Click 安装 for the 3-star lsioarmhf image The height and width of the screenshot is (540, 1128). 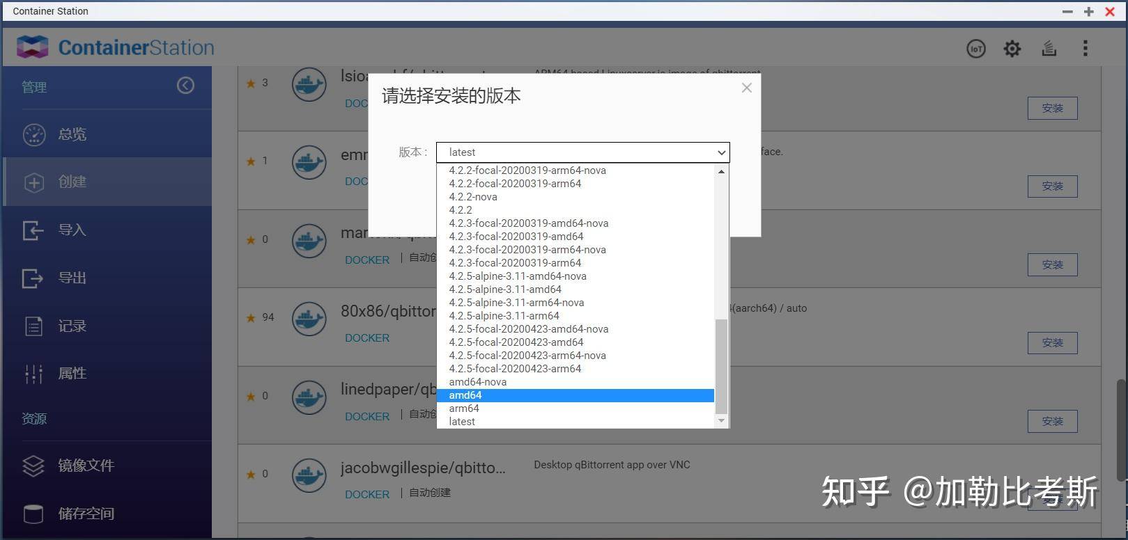(x=1053, y=109)
